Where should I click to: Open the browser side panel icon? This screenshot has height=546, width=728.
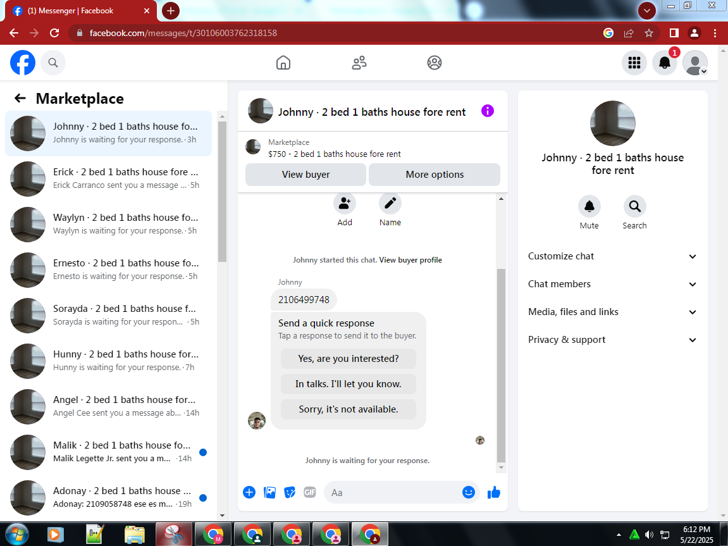click(674, 33)
